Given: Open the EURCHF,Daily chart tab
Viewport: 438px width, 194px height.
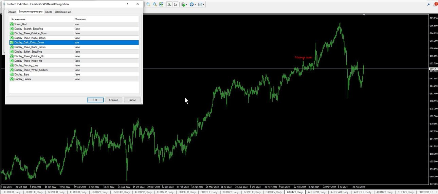Looking at the screenshot, I should coord(208,192).
